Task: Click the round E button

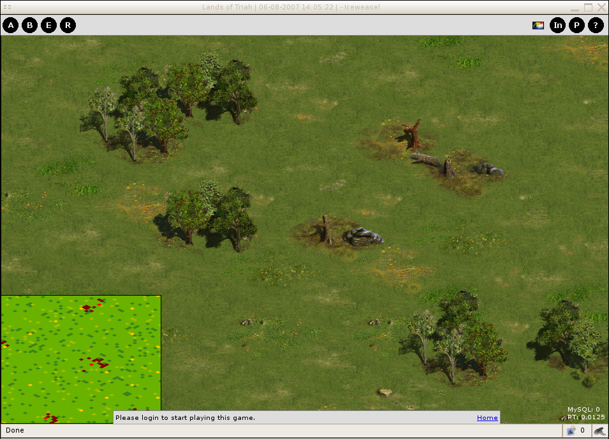Action: click(x=48, y=25)
